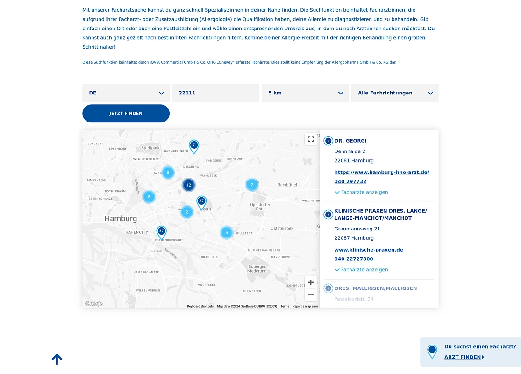Screen dimensions: 521x374
Task: Toggle fullscreen map view
Action: tap(311, 139)
